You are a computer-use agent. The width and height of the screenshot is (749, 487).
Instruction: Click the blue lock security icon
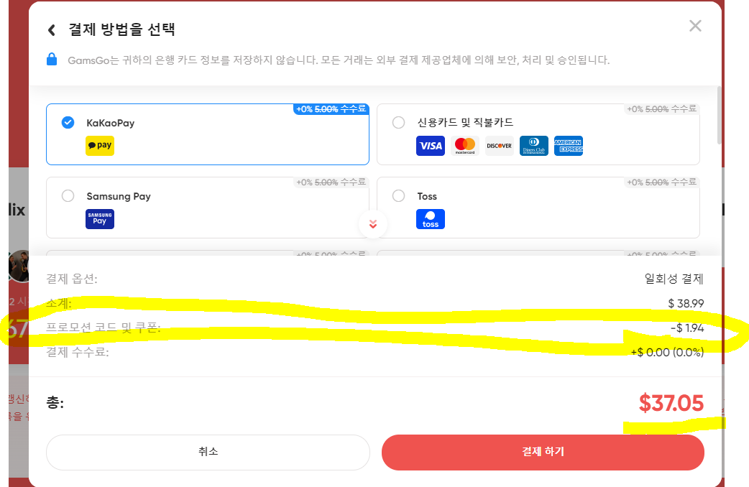click(52, 59)
